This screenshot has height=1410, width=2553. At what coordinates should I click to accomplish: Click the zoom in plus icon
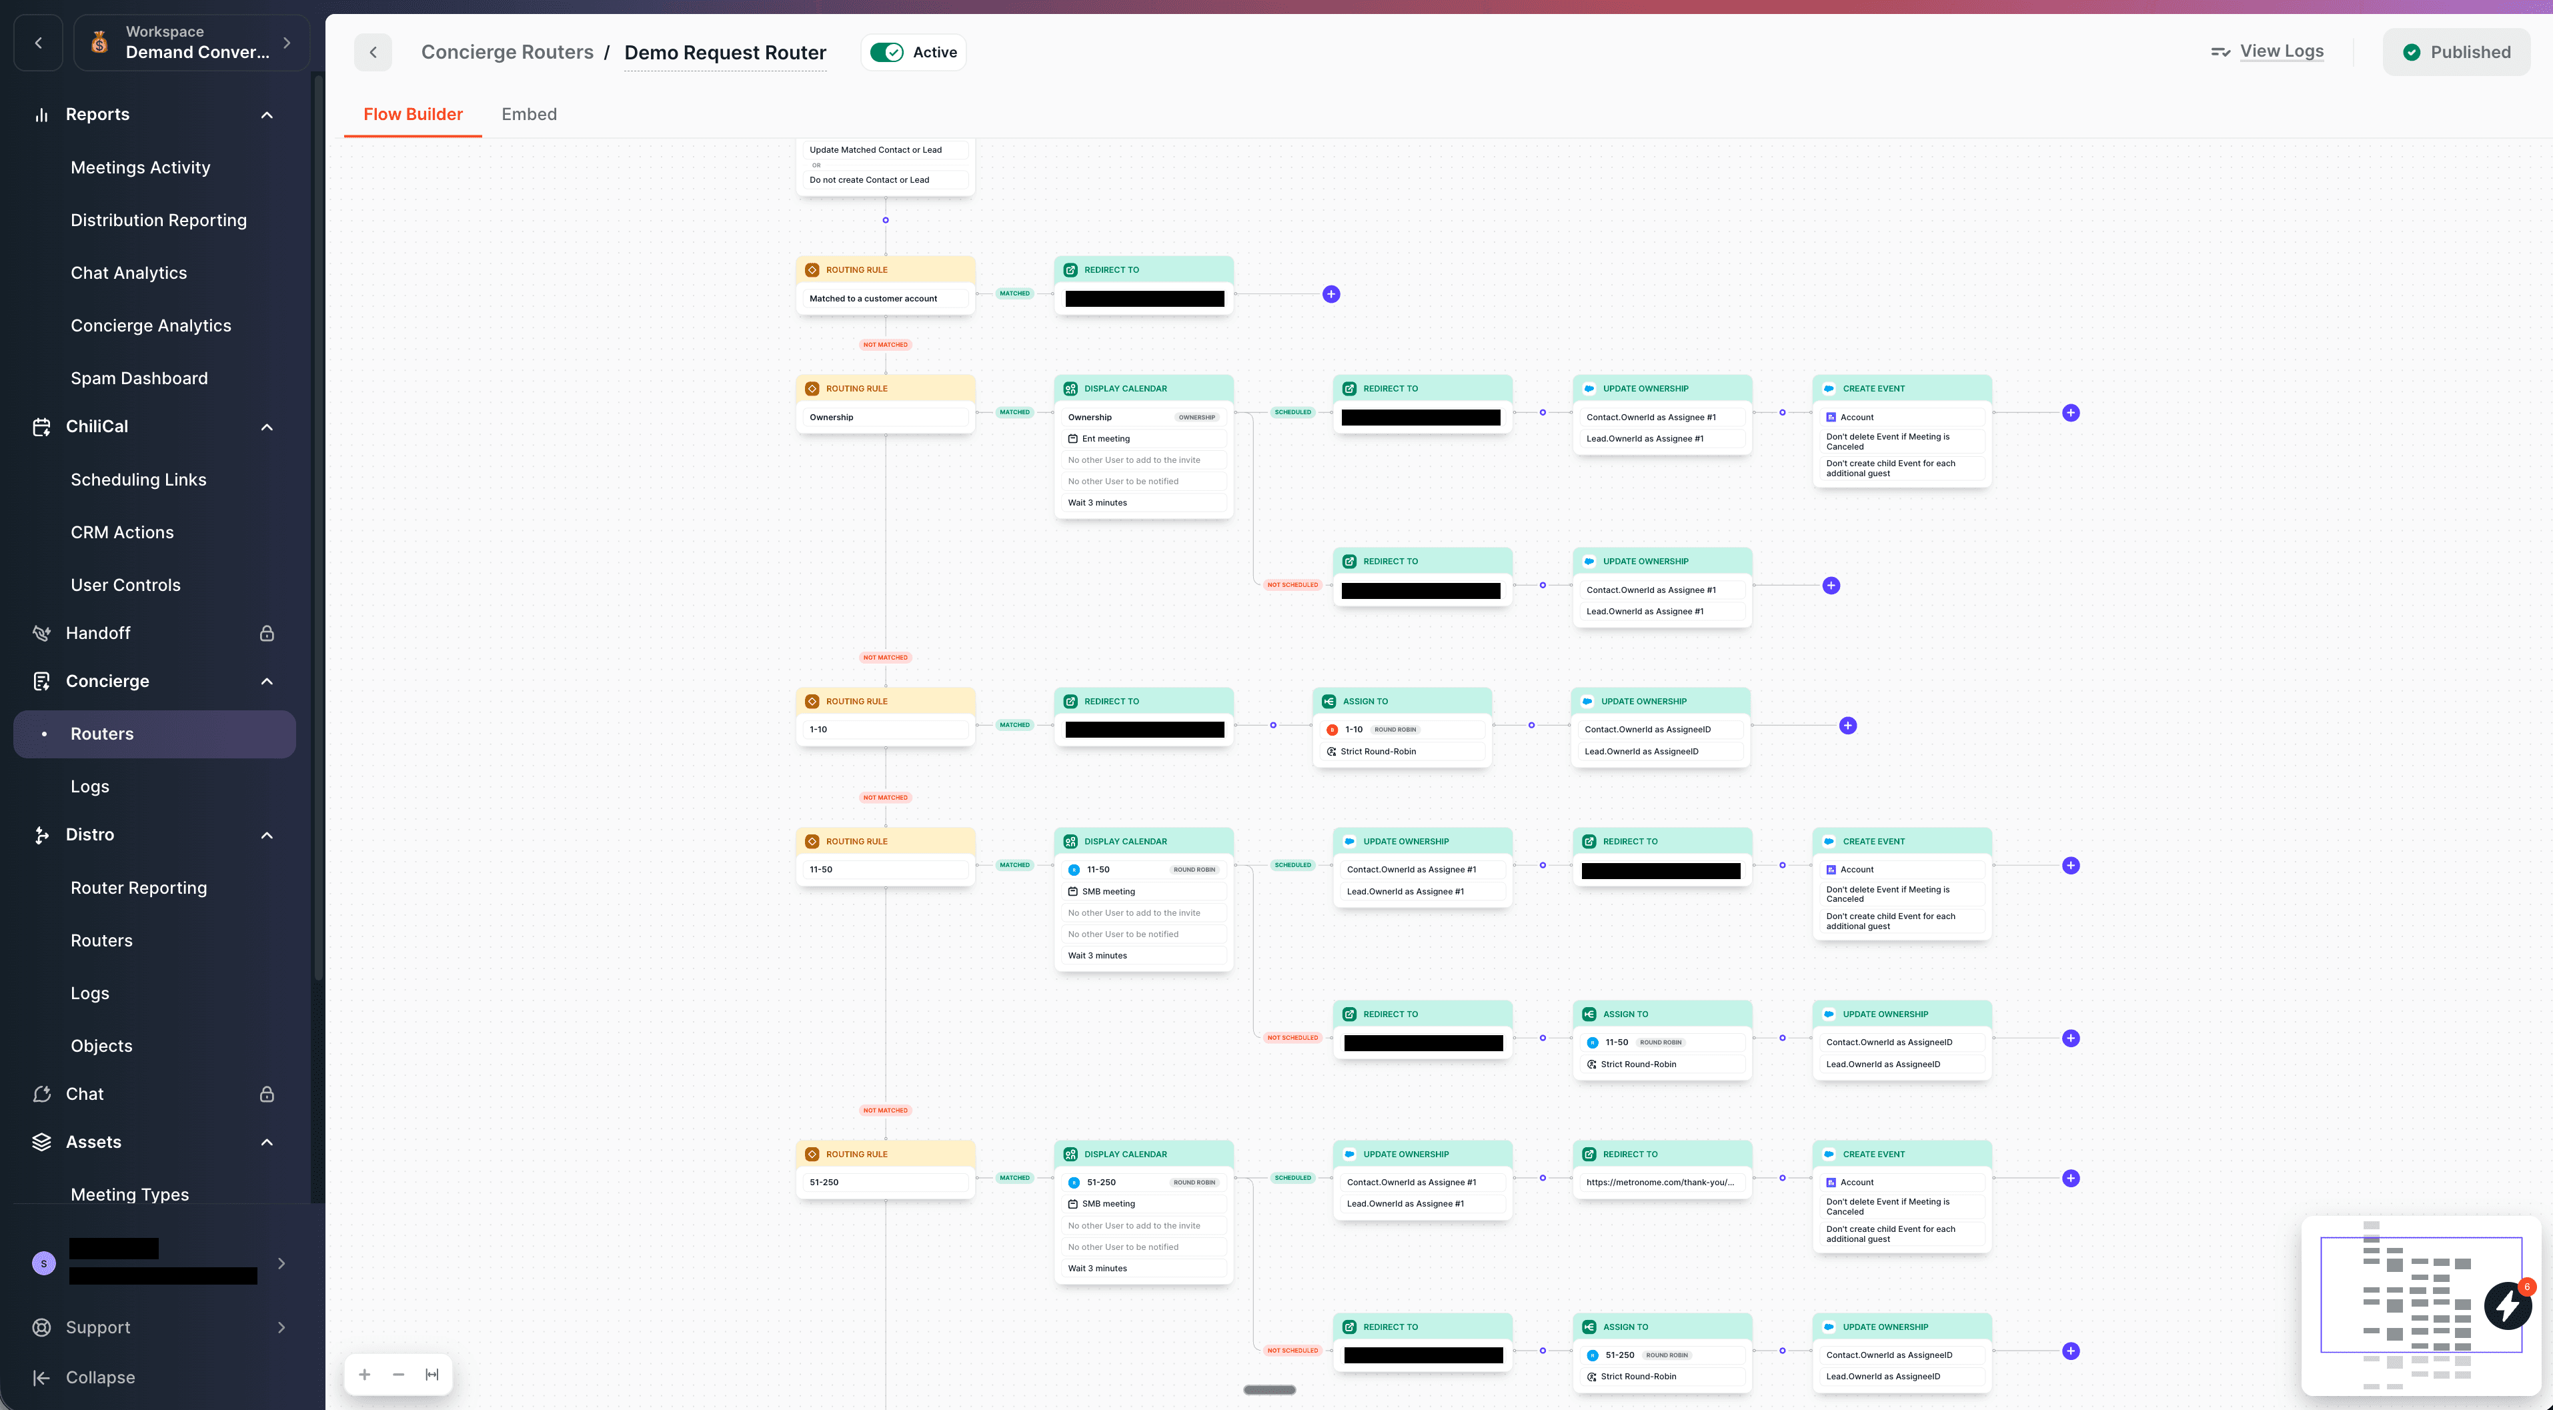[365, 1375]
